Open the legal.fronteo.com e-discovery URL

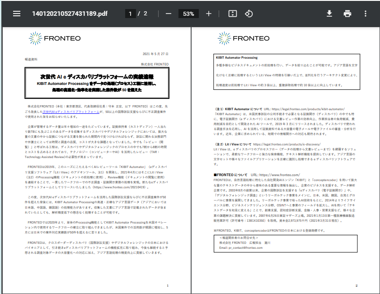[x=287, y=144]
